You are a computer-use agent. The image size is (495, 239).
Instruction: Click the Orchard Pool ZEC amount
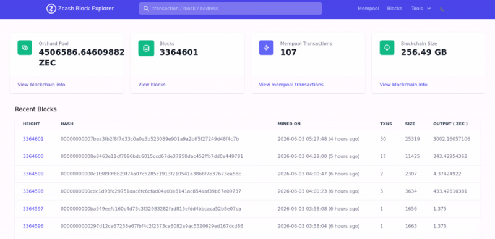click(82, 57)
